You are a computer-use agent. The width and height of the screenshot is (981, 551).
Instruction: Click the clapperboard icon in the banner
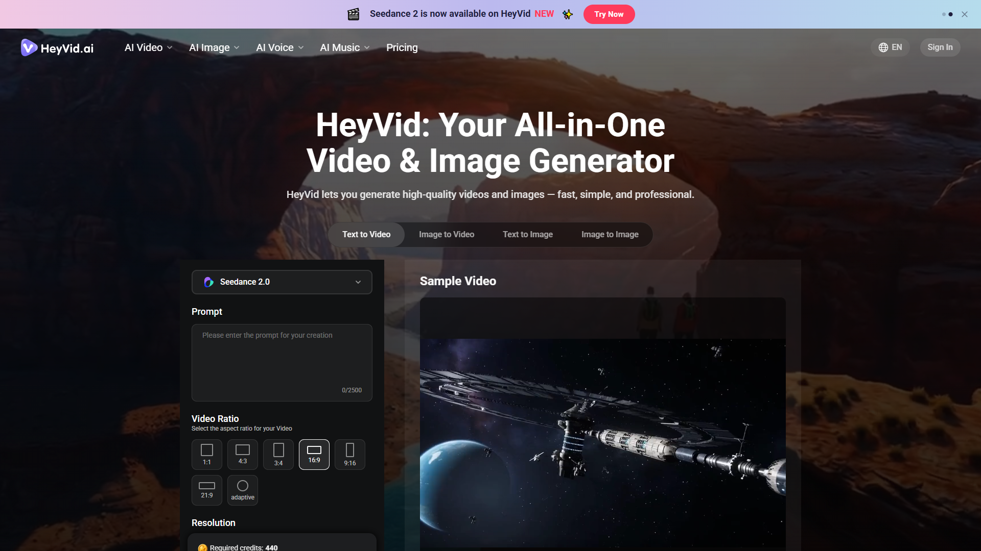pos(354,14)
